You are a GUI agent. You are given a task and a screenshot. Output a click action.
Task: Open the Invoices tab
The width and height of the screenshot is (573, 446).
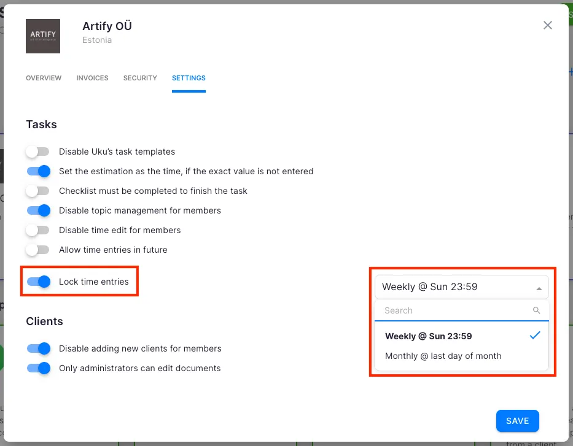tap(92, 79)
